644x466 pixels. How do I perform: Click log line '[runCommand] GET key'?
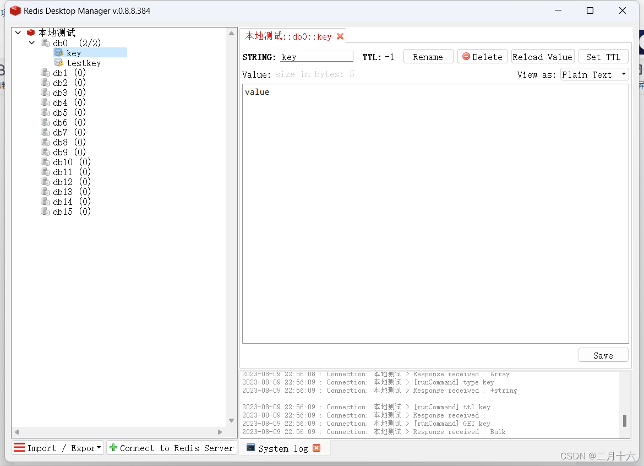coord(452,423)
